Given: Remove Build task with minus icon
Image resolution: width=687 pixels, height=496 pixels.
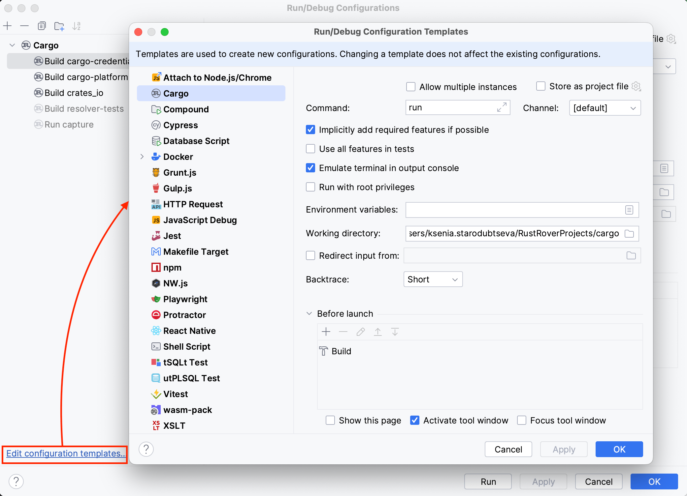Looking at the screenshot, I should pos(343,332).
